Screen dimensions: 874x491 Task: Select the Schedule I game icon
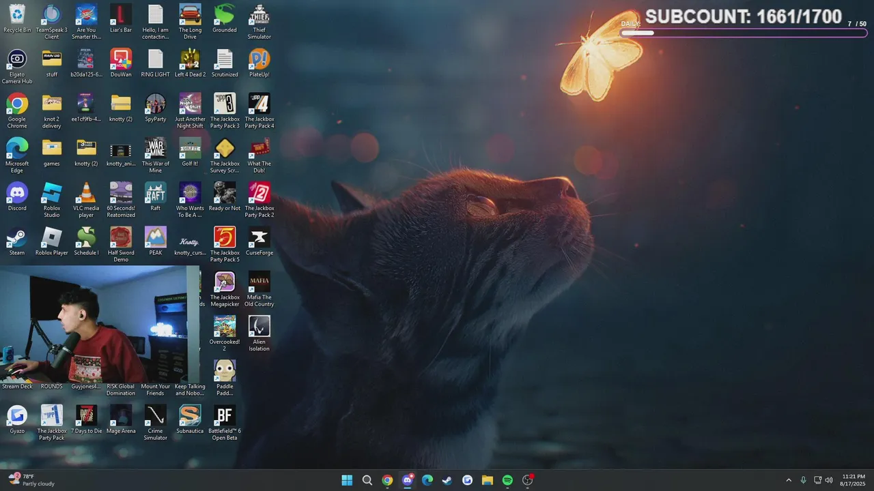pos(86,241)
